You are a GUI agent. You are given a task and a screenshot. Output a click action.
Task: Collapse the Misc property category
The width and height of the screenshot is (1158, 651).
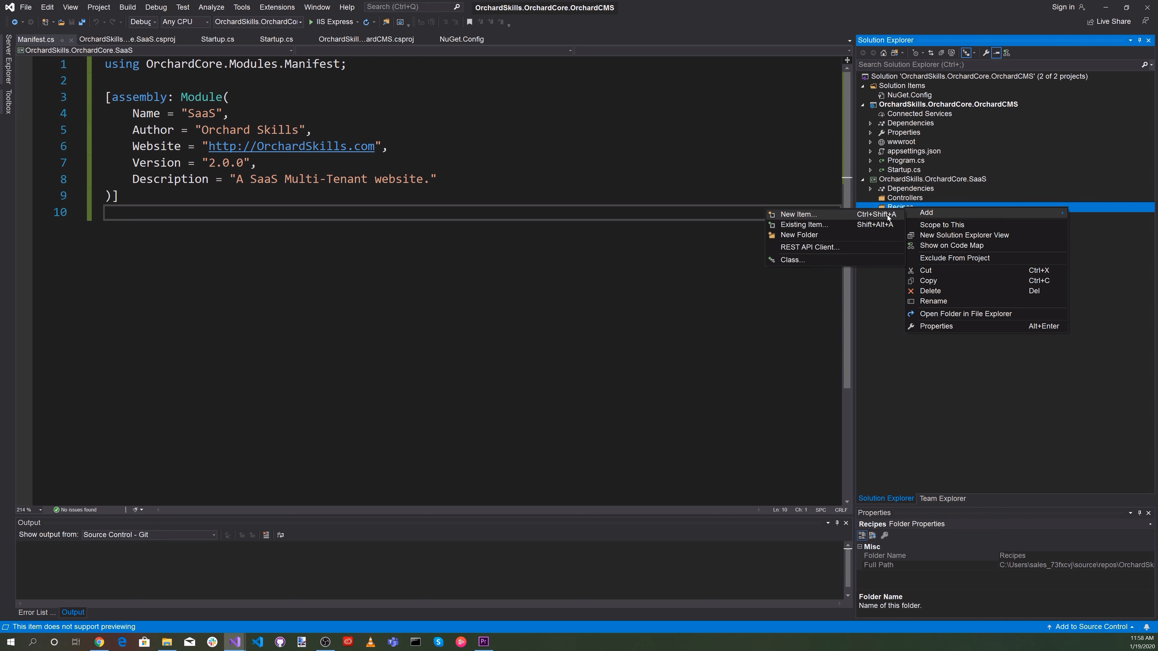[860, 547]
